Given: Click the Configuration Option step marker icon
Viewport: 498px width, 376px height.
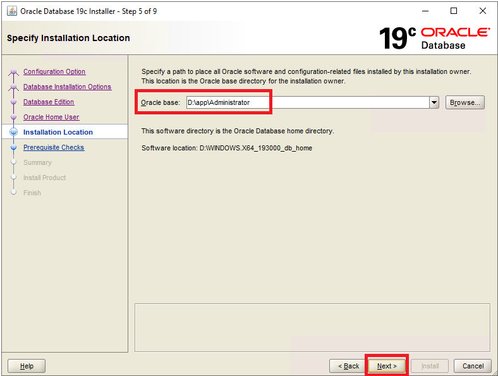Looking at the screenshot, I should [x=13, y=71].
